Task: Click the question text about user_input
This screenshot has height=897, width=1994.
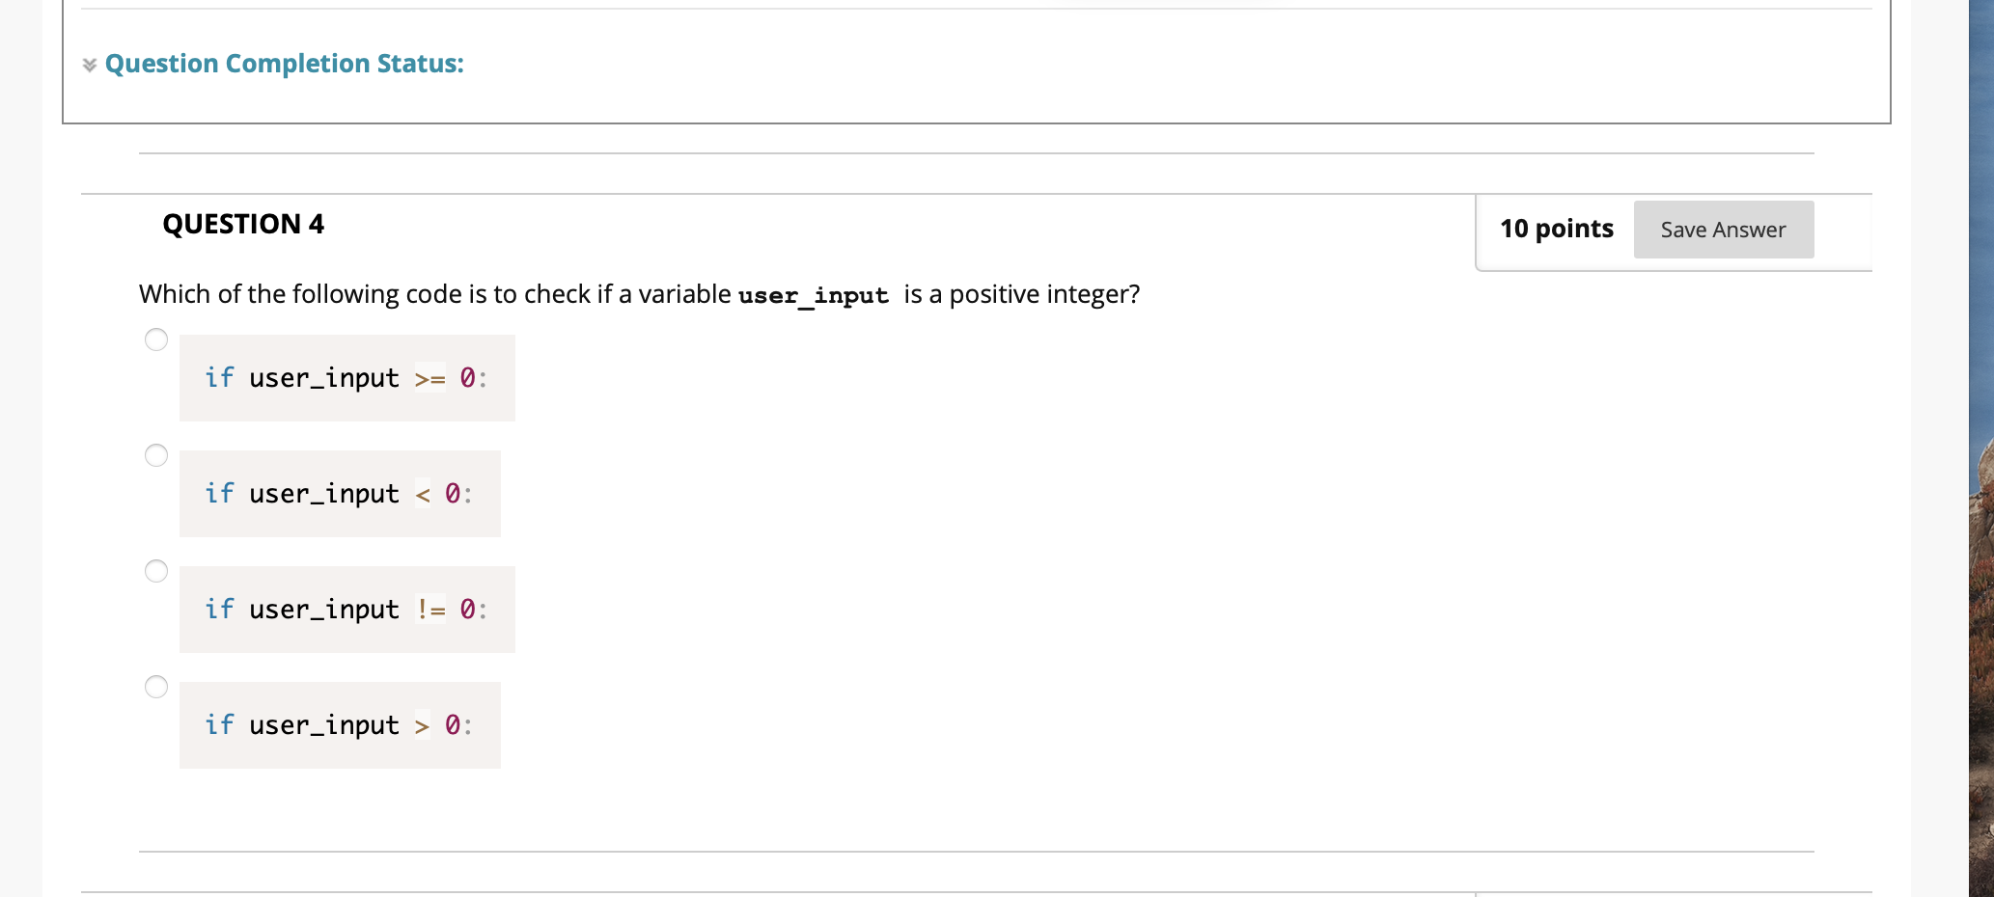Action: [637, 294]
